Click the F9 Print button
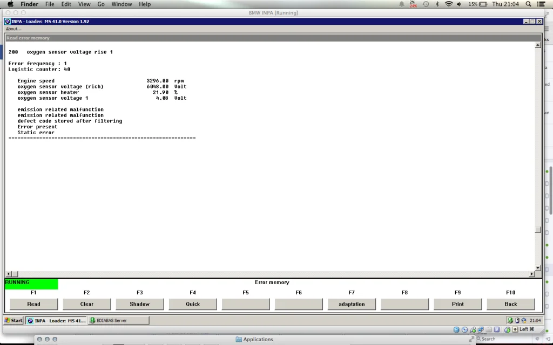Screen dimensions: 553x345 [x=457, y=304]
